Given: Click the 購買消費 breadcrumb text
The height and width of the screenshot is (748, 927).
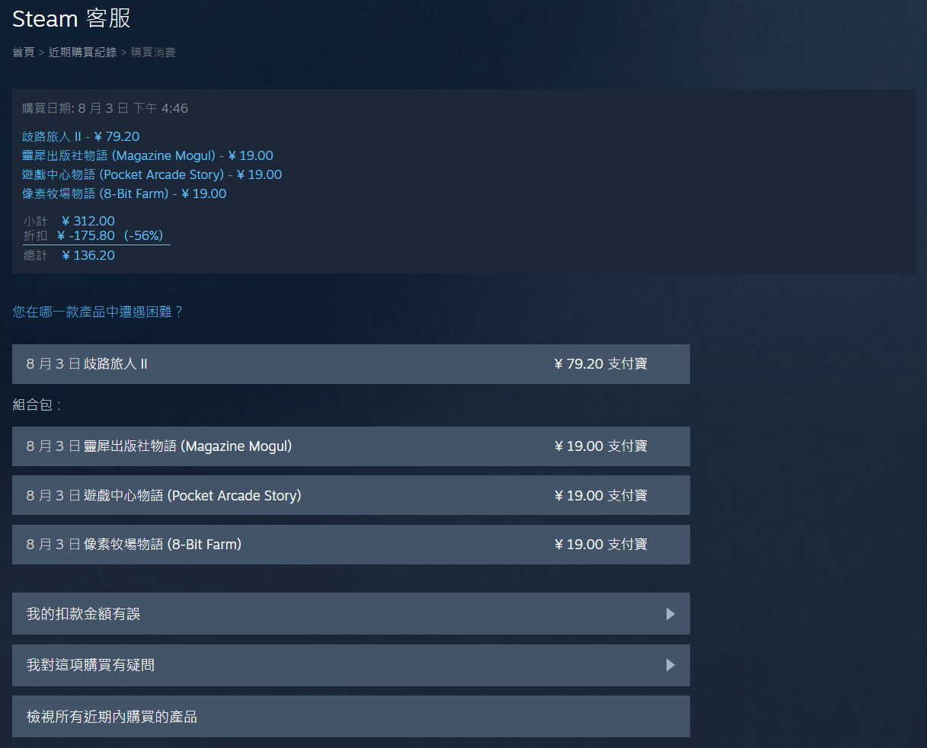Looking at the screenshot, I should (x=153, y=53).
